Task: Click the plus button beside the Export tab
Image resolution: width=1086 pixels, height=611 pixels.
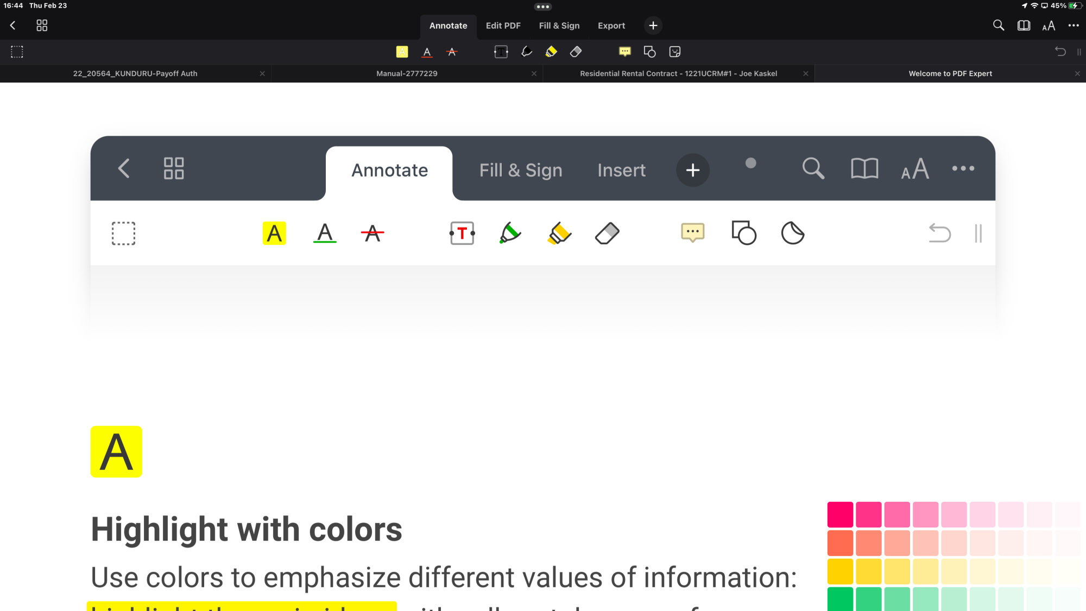Action: pos(653,26)
